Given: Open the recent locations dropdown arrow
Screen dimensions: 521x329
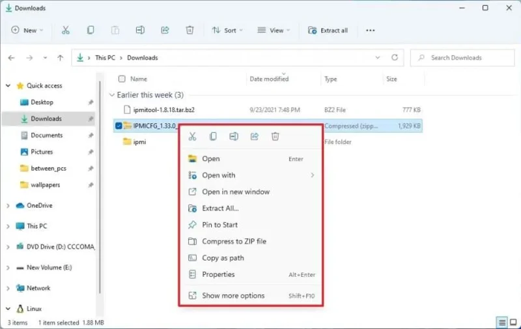Looking at the screenshot, I should [x=45, y=58].
